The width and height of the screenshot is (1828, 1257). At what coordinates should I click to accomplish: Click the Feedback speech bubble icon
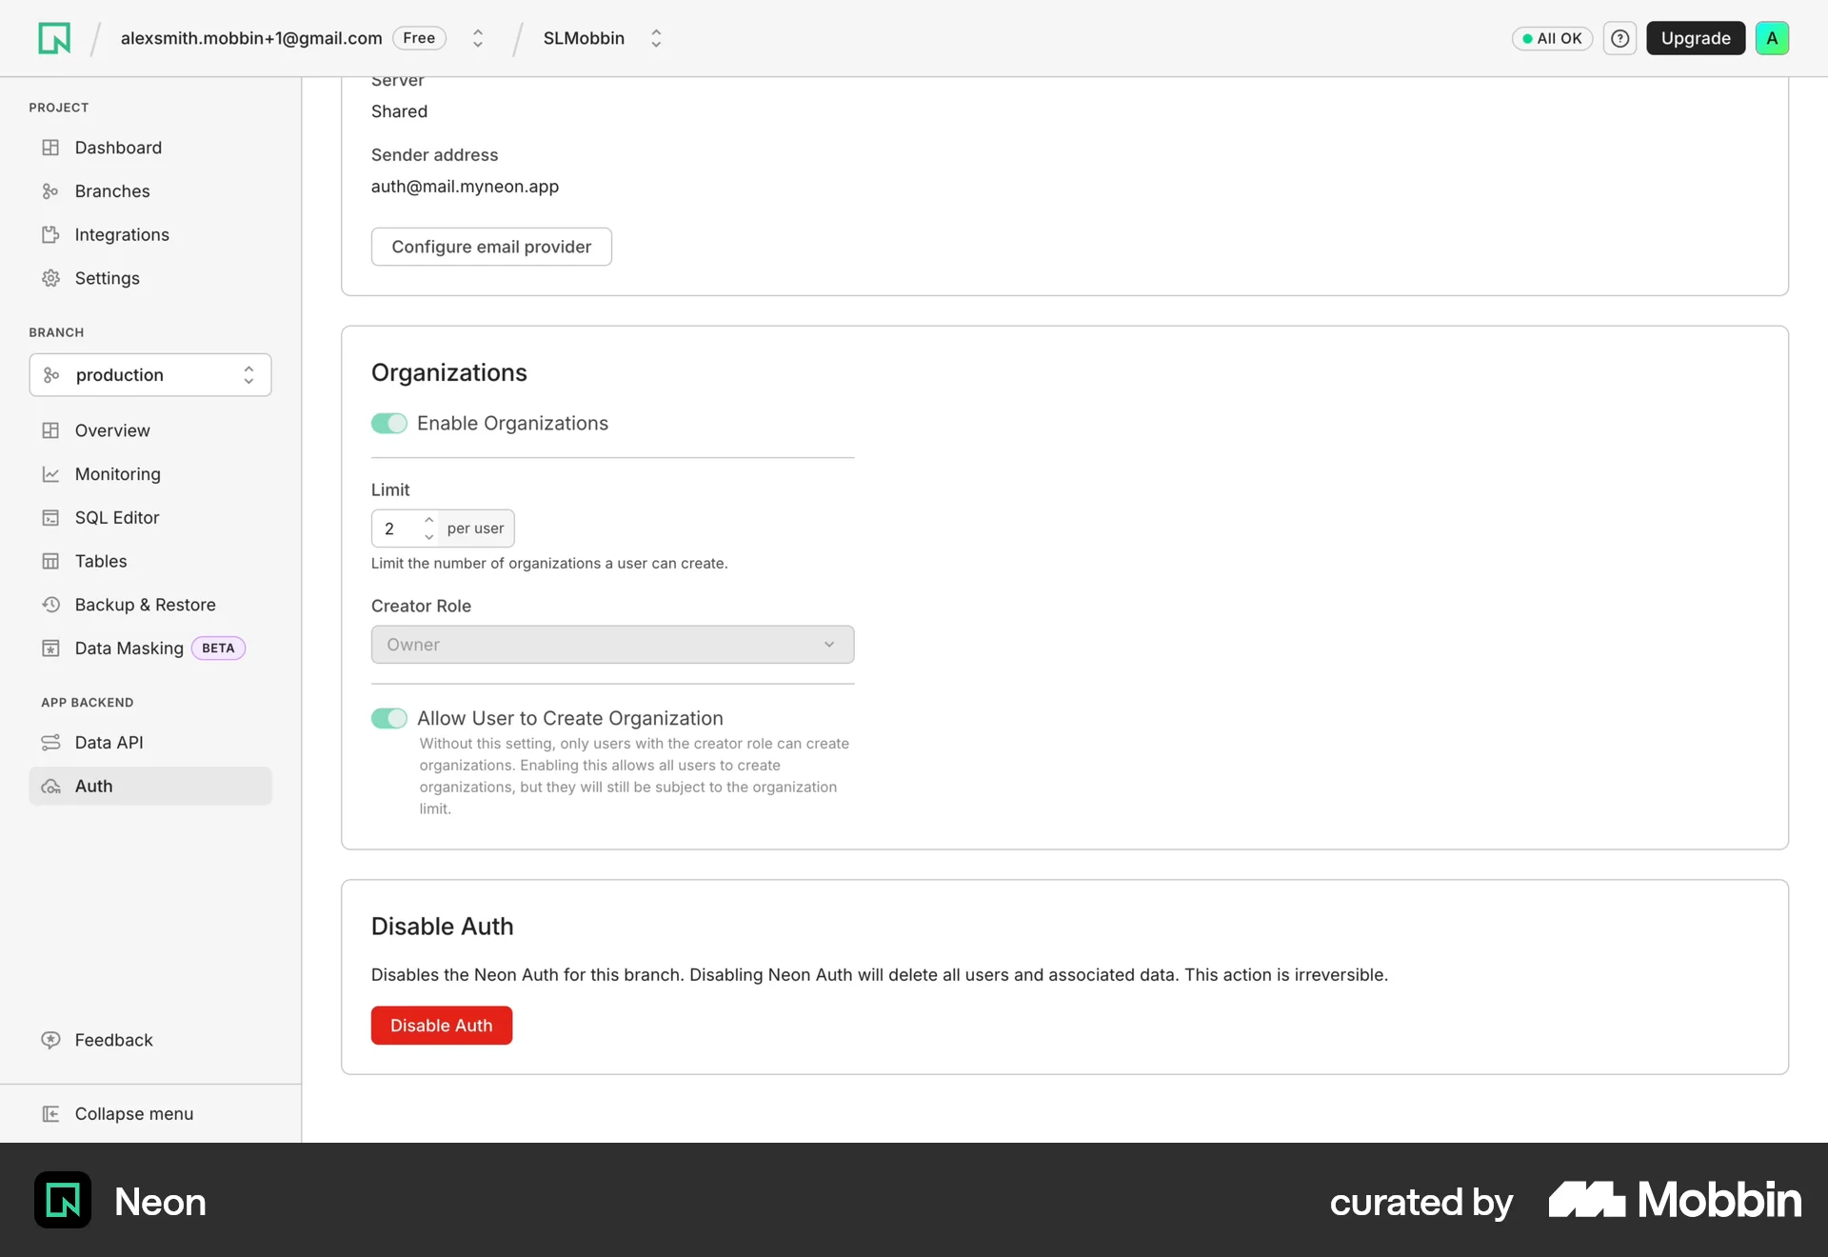coord(50,1040)
